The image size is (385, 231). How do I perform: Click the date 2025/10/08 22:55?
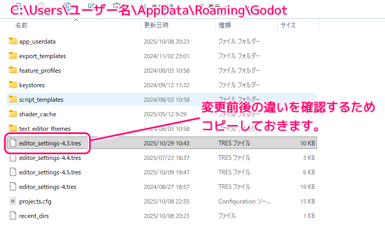click(x=167, y=201)
